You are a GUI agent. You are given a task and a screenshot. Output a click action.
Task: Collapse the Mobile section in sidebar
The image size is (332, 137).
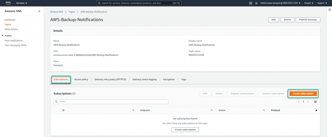3,36
